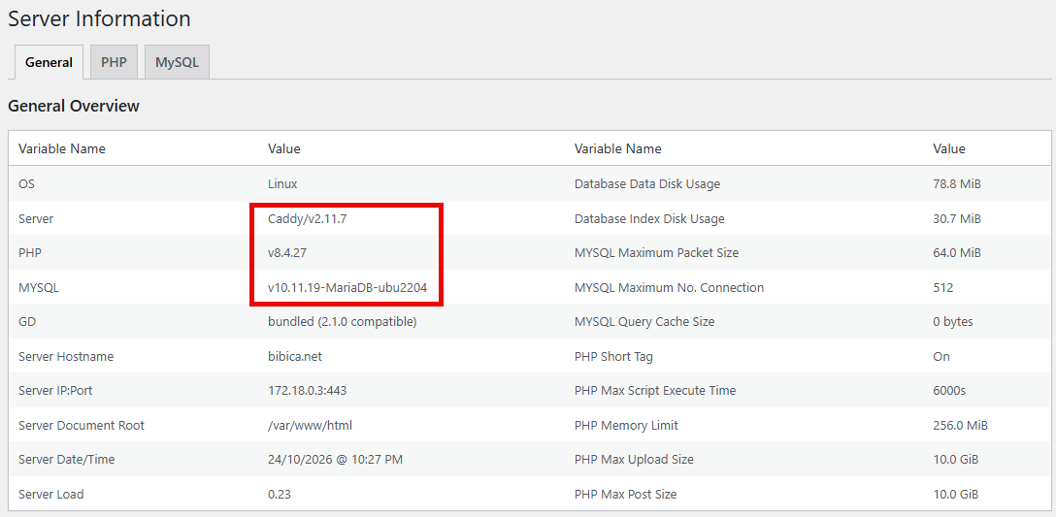Image resolution: width=1056 pixels, height=517 pixels.
Task: Click the Server Load value 0.23
Action: (x=280, y=494)
